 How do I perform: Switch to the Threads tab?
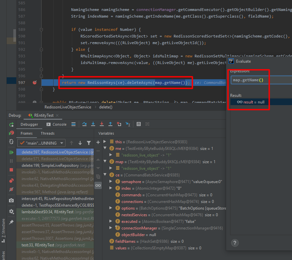[48, 133]
